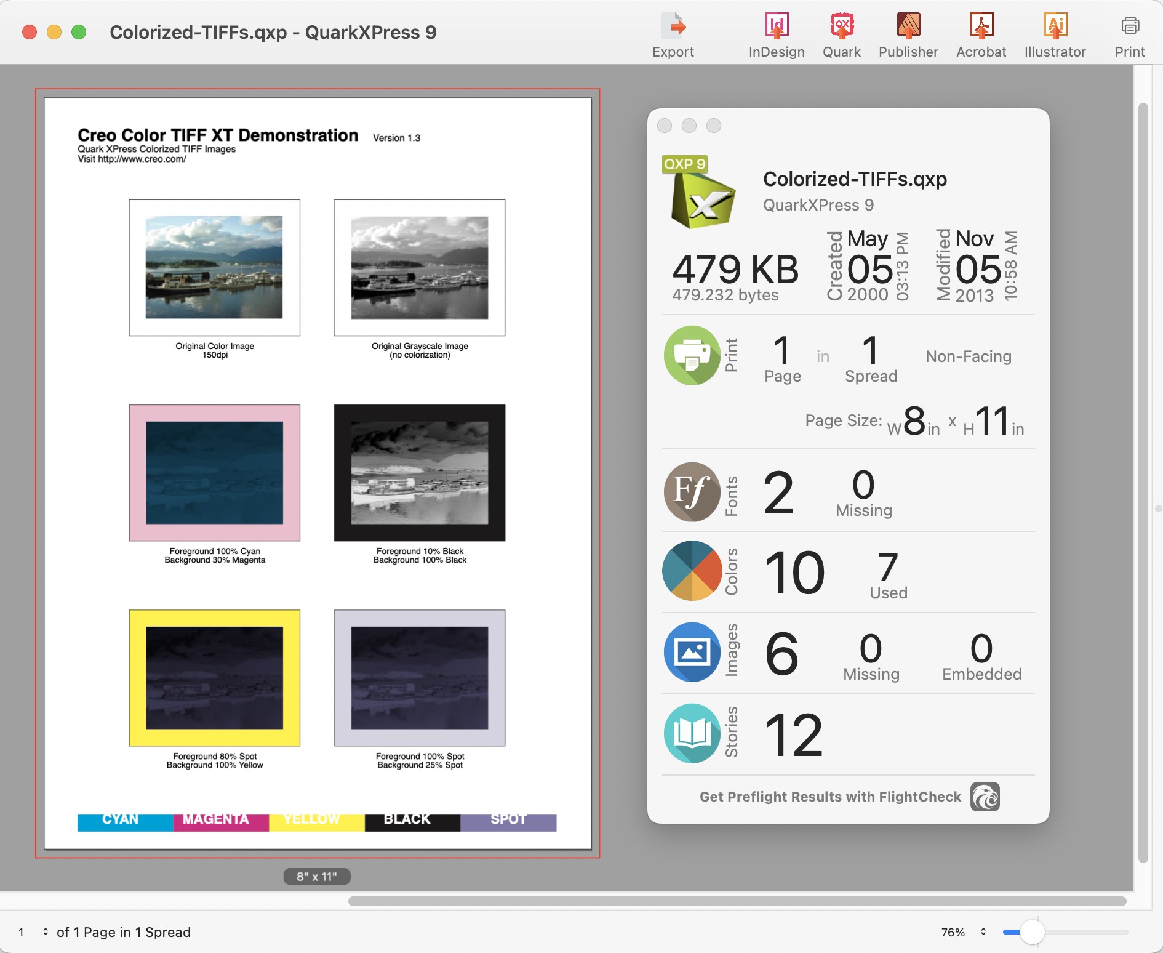Click the CYAN color bar
Image resolution: width=1163 pixels, height=953 pixels.
point(126,822)
